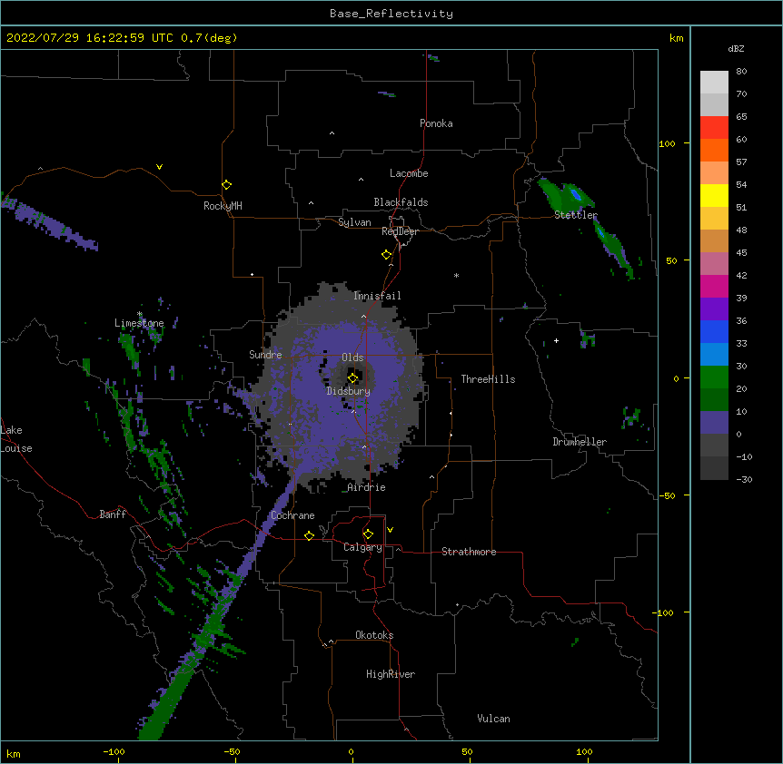
Task: Click the RedDeer city label
Action: [400, 231]
